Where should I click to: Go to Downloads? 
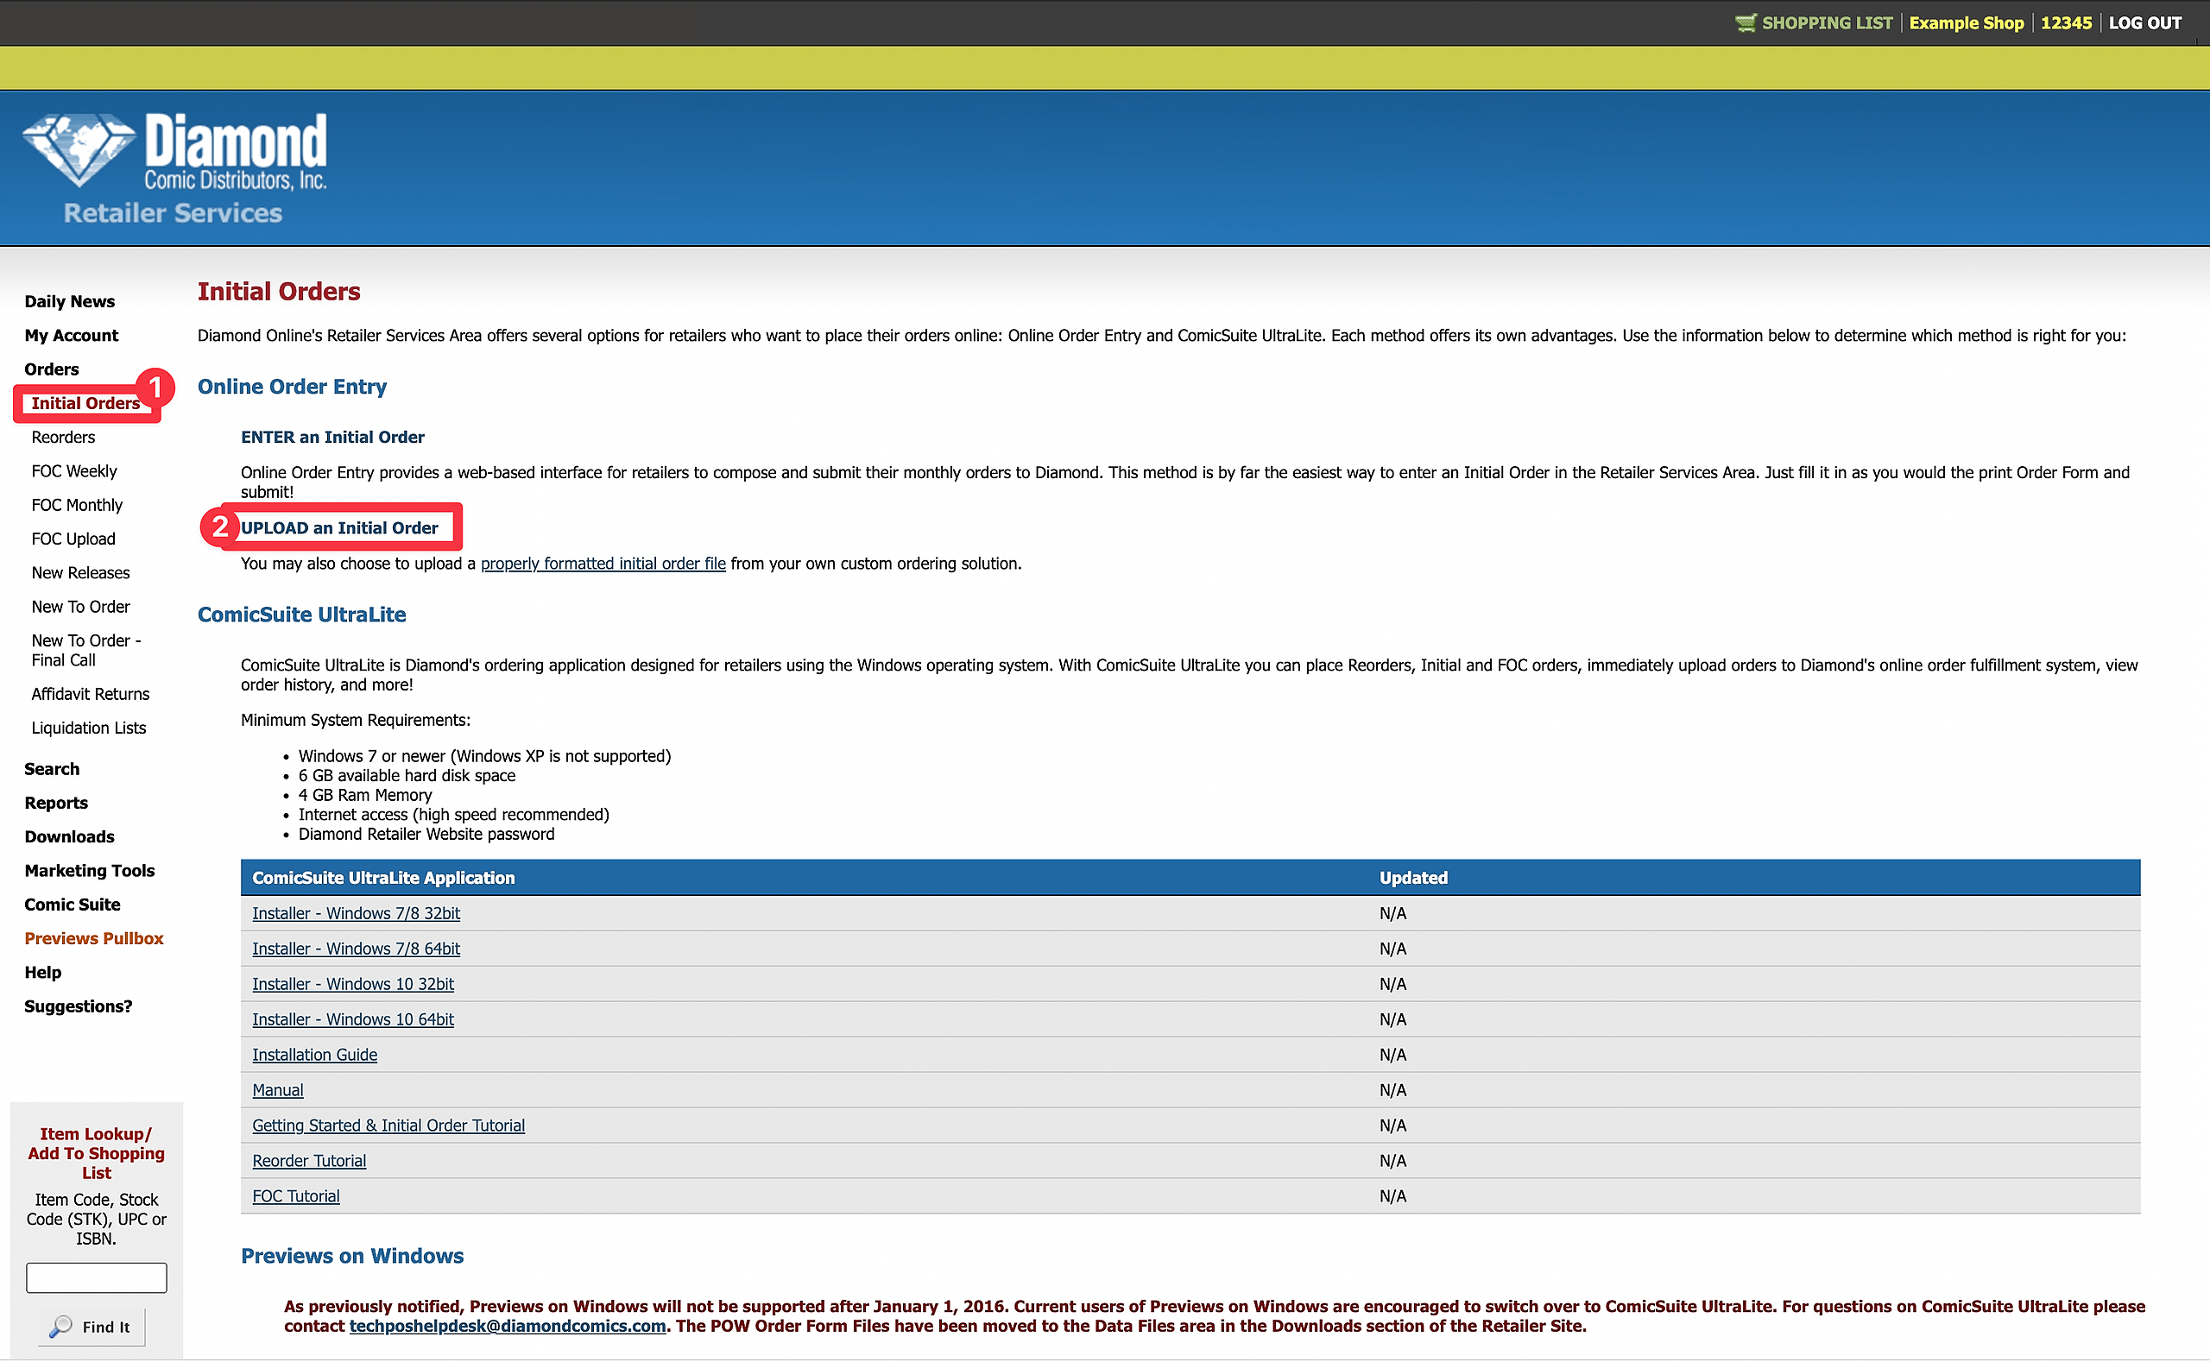pyautogui.click(x=69, y=837)
